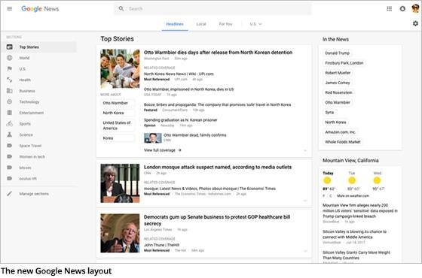Select the Science flask icon

[9, 134]
